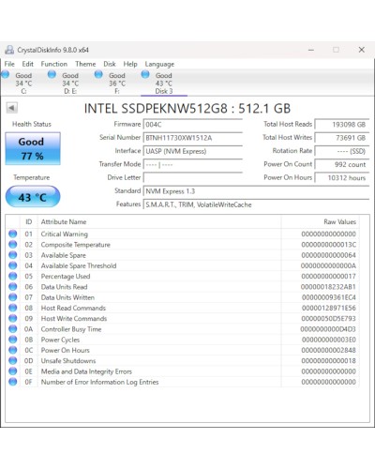Screen dimensions: 375x469
Task: Click status orb for Unsafe Shutdowns row
Action: (13, 360)
